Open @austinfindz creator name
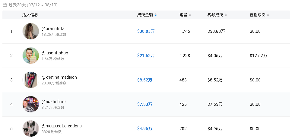Viewport: 292px width, 140px height. 55,102
